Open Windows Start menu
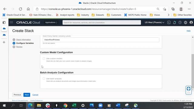Viewport: 194px width, 109px height. [x=4, y=105]
